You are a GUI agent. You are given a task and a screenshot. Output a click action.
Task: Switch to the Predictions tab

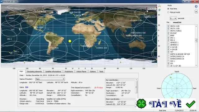click(69, 72)
